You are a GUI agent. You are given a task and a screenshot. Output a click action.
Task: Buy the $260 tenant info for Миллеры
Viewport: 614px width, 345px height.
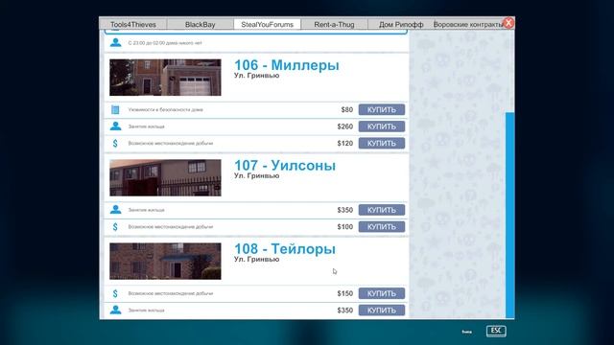tap(382, 126)
